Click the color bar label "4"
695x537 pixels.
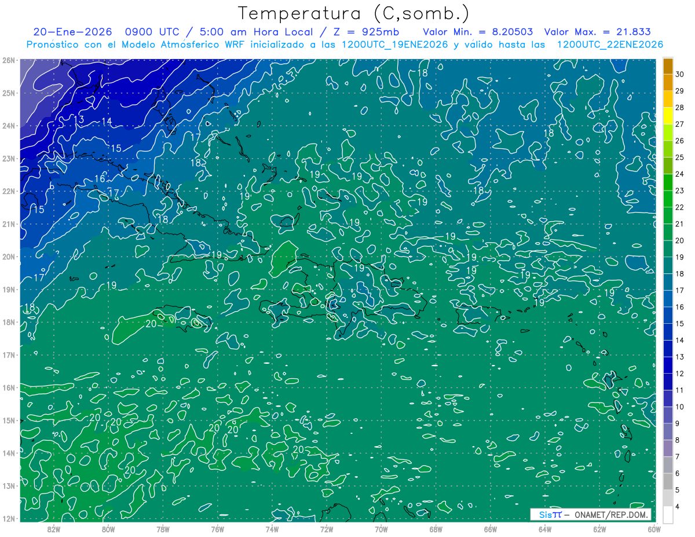click(x=678, y=507)
